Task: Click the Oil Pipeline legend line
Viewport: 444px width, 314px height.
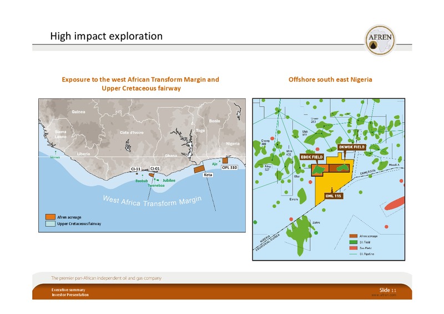Action: point(354,254)
